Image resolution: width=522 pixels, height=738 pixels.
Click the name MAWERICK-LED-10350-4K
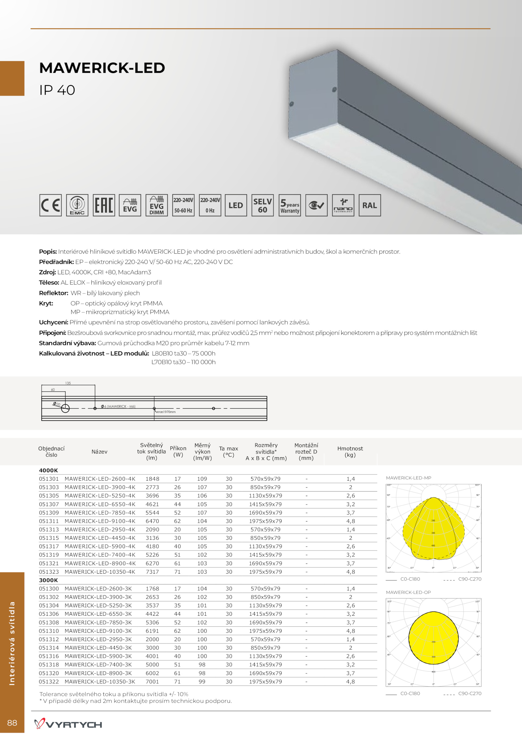point(100,572)
